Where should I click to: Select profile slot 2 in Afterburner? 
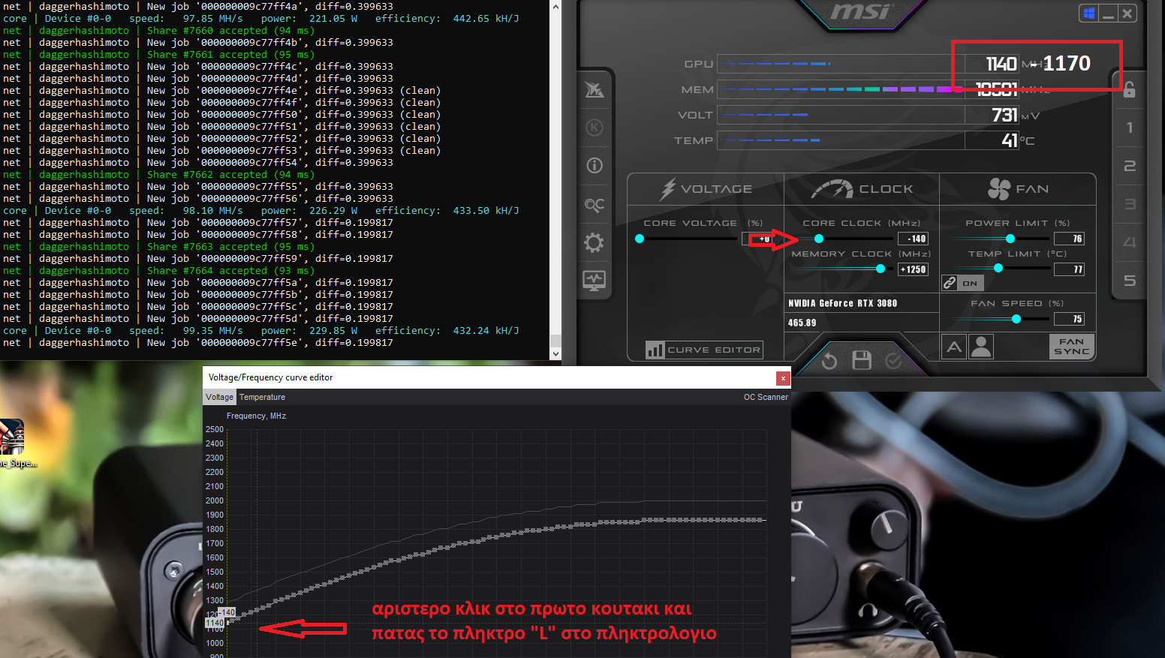coord(1130,166)
